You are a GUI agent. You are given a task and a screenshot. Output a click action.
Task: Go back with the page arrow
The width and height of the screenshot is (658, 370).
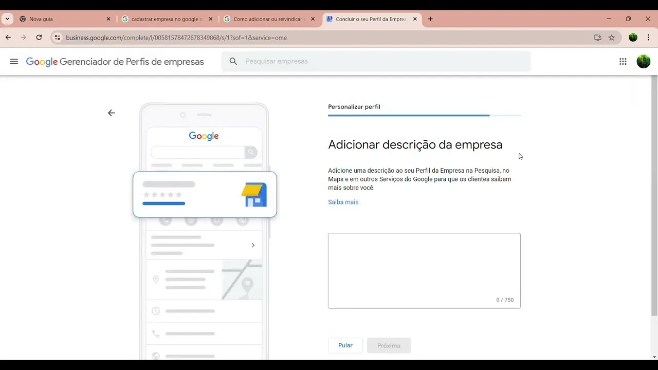[x=111, y=113]
